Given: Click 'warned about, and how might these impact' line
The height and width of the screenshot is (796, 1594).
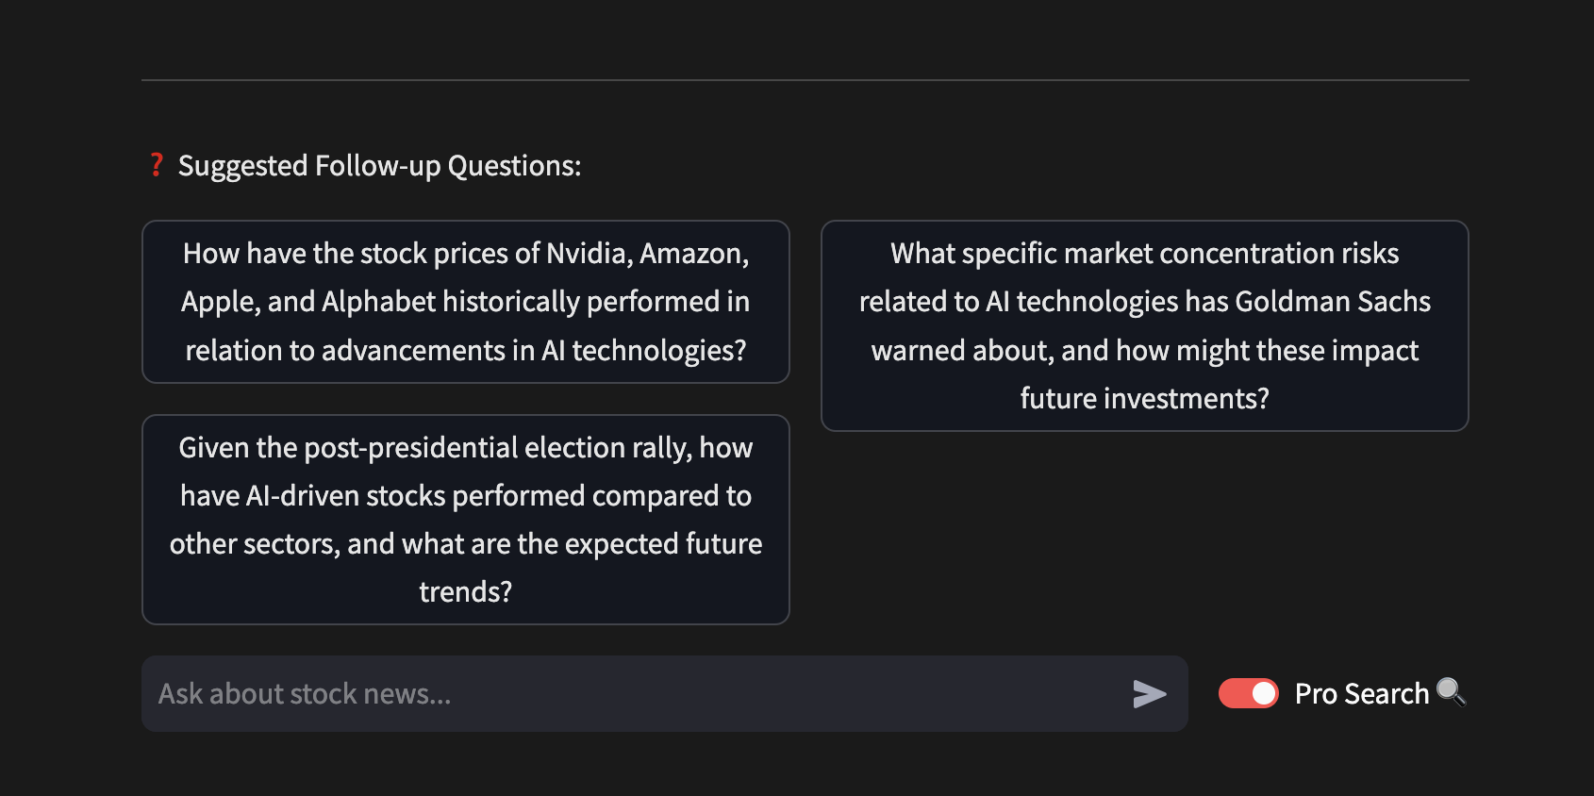Looking at the screenshot, I should (1144, 351).
